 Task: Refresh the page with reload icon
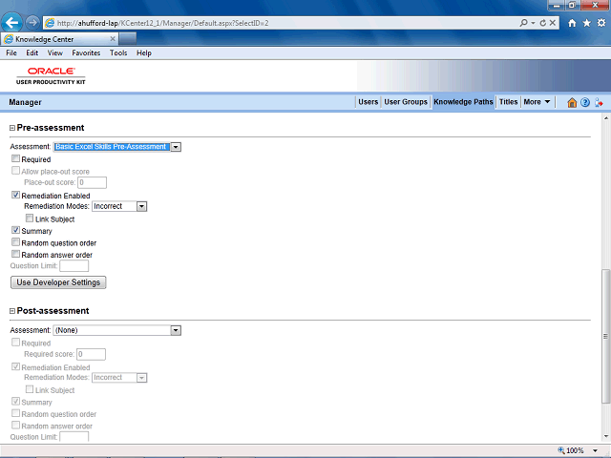pyautogui.click(x=543, y=23)
